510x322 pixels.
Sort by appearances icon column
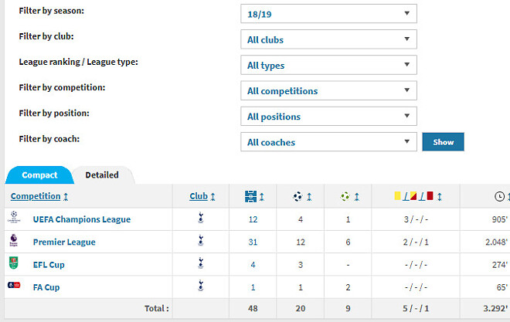tap(249, 196)
